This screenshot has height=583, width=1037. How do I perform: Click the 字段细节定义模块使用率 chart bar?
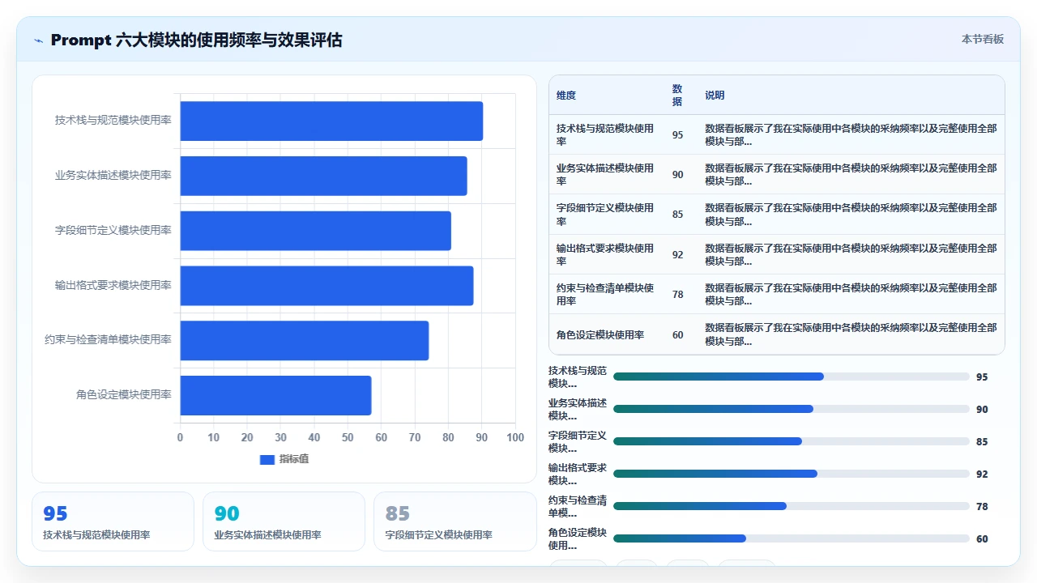click(x=315, y=231)
